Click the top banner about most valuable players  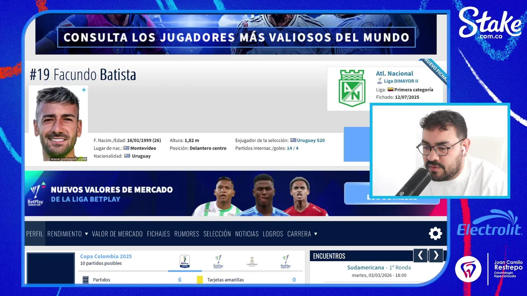[236, 35]
